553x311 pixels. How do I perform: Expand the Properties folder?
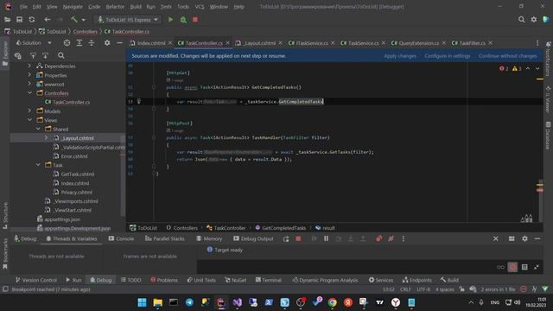click(29, 75)
